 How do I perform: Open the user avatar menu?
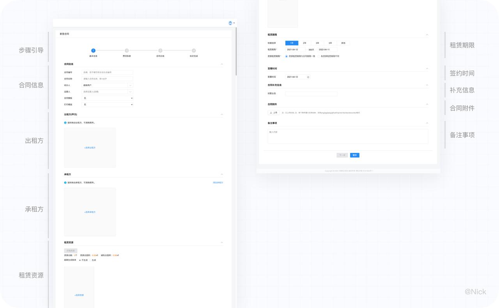click(231, 23)
